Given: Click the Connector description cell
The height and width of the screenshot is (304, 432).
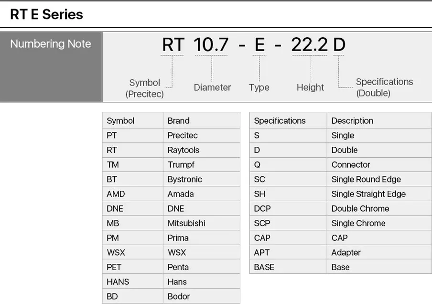Looking at the screenshot, I should [379, 164].
